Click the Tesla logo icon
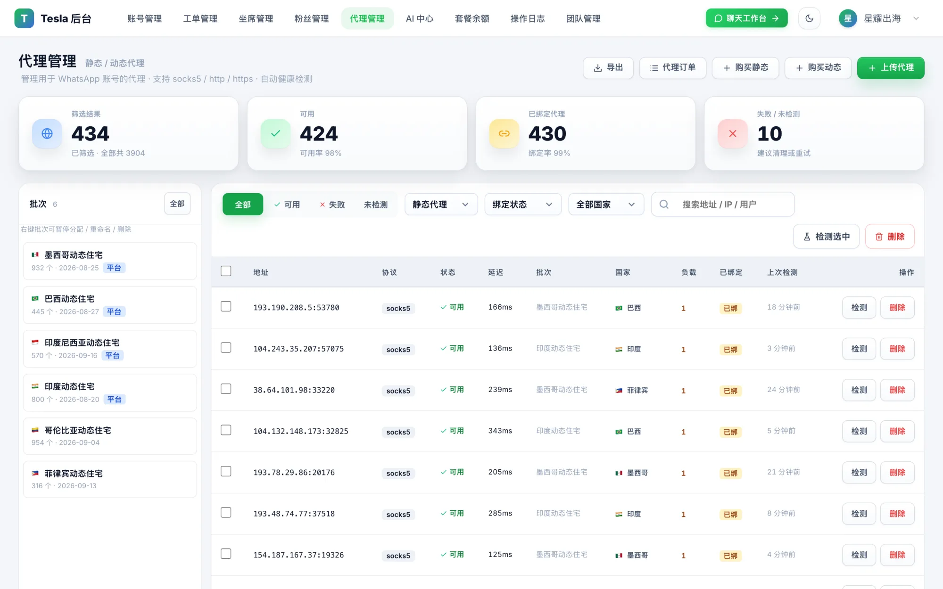943x589 pixels. tap(24, 18)
